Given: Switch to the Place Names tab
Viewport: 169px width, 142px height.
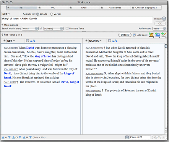Looking at the screenshot, I should point(115,8).
